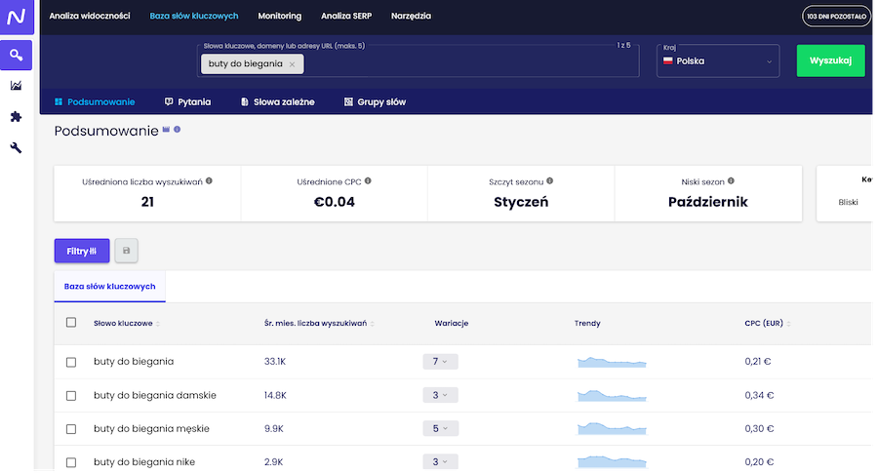Open the Filtry button
This screenshot has height=474, width=878.
82,251
